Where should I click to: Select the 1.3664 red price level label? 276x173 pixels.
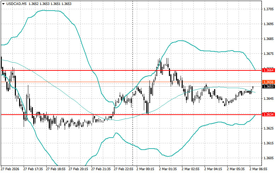(269, 70)
